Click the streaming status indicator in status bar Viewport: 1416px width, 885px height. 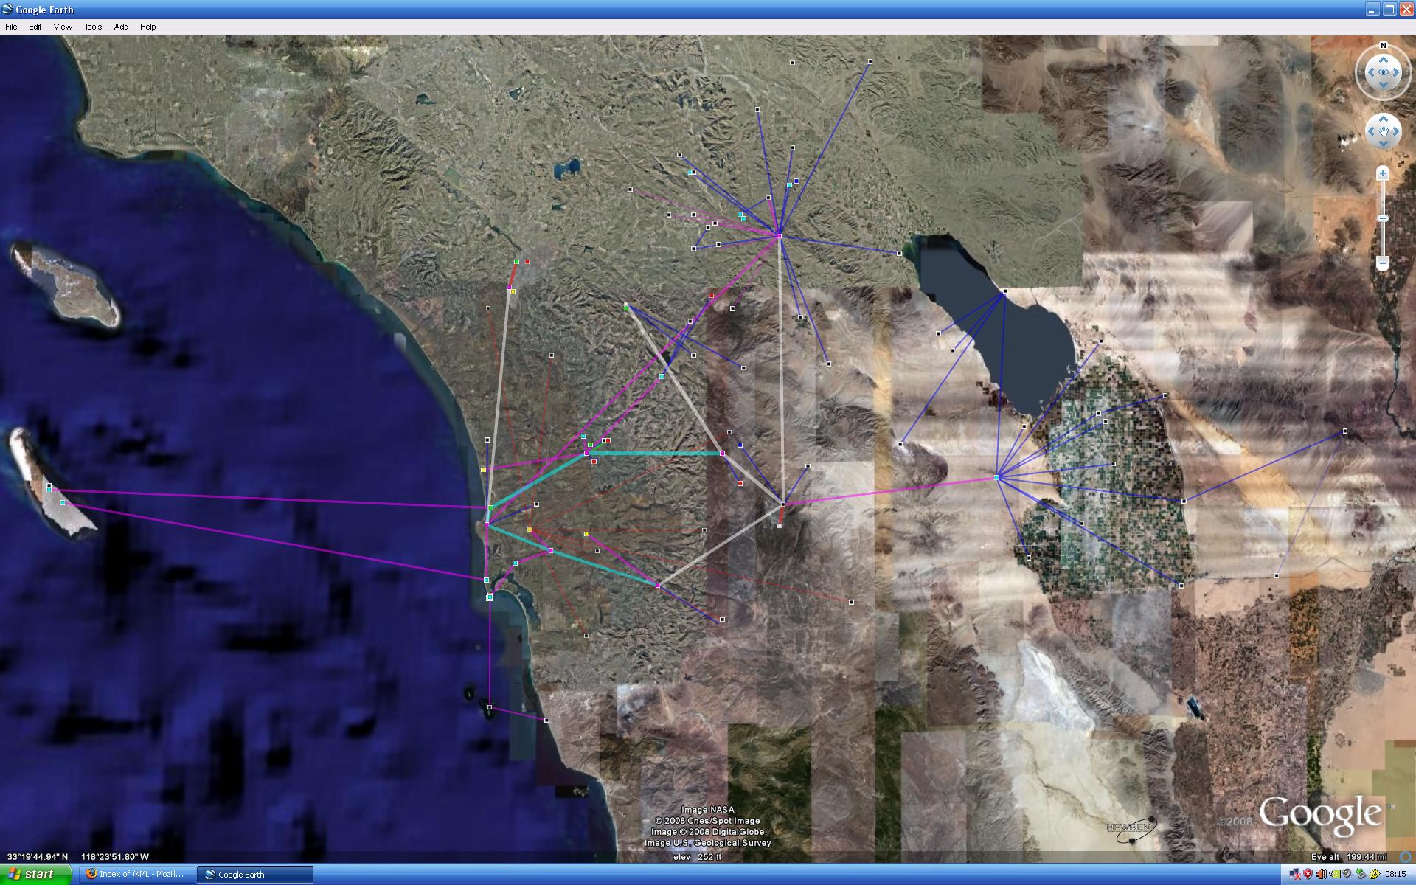tap(1404, 857)
